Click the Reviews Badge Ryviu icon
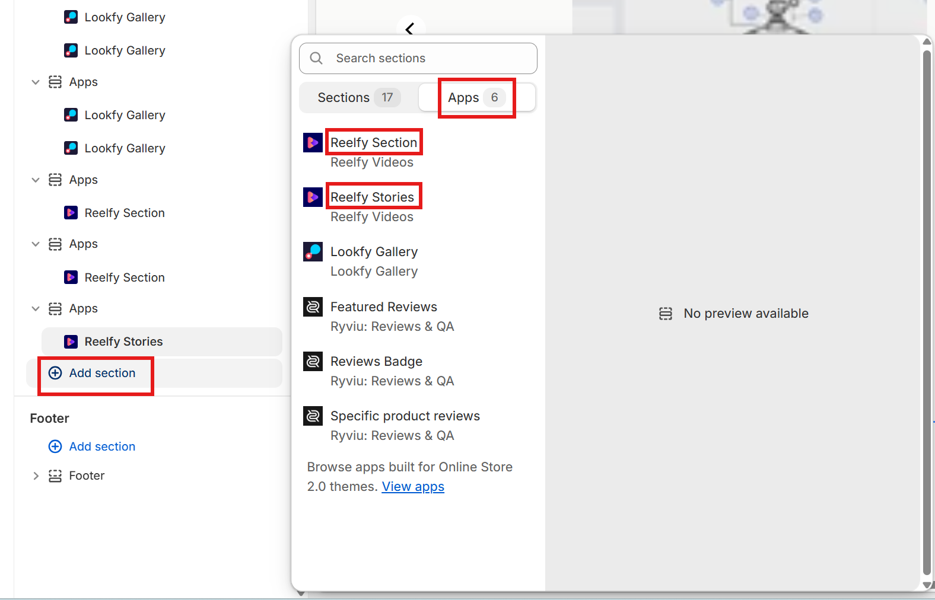The image size is (935, 600). click(313, 361)
